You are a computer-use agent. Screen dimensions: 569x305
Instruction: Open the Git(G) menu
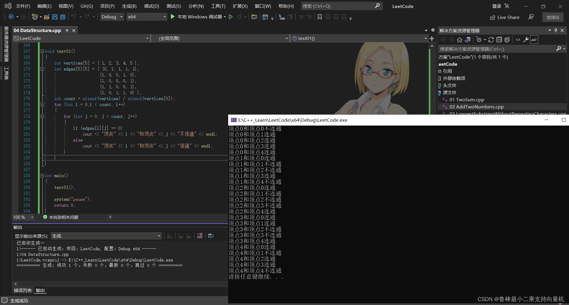pos(87,6)
